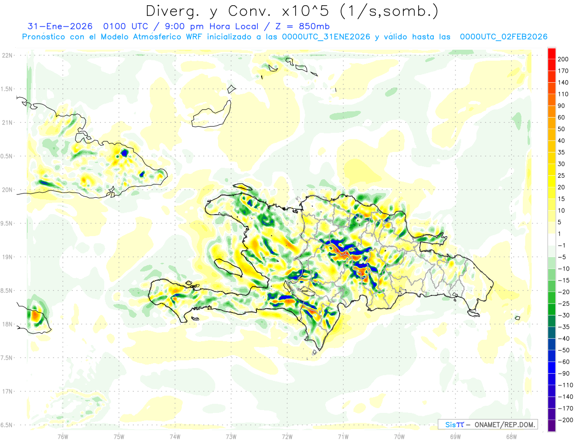
Task: Click the '7.5N' latitude label
Action: pyautogui.click(x=7, y=357)
